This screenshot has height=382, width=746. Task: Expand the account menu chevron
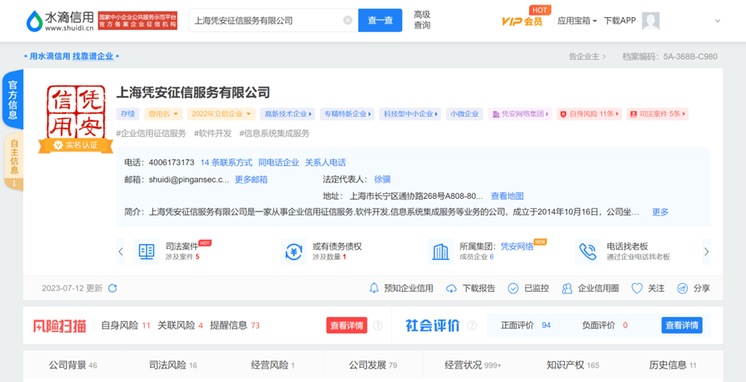click(718, 21)
